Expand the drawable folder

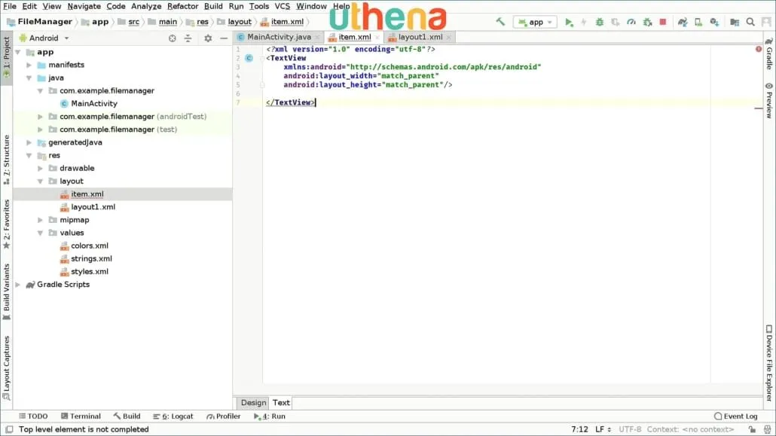point(40,168)
